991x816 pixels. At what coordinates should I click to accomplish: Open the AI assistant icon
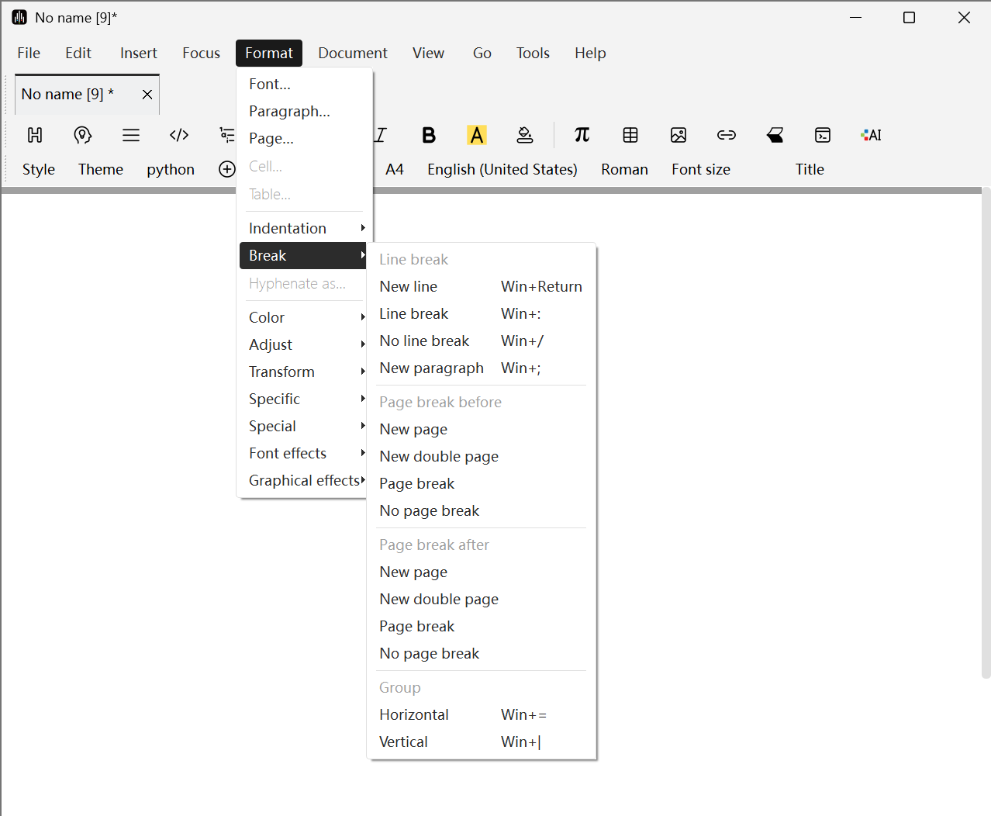[x=871, y=135]
